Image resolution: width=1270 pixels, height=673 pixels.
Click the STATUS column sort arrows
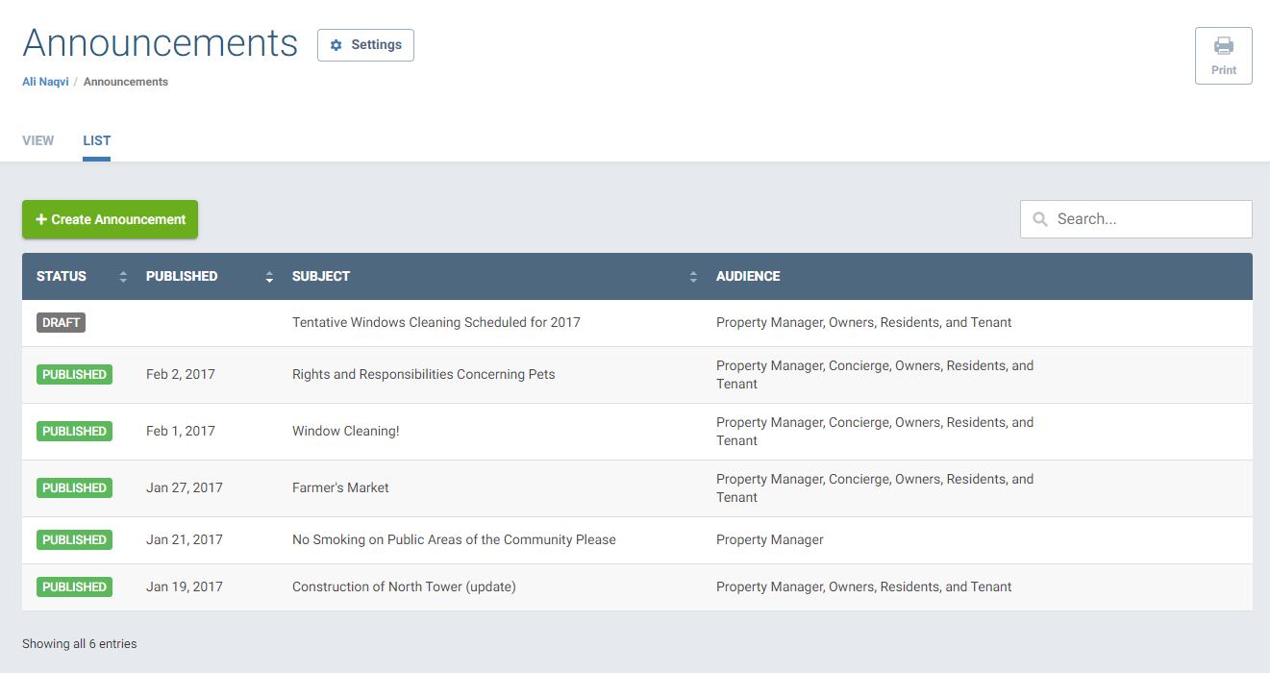(123, 276)
